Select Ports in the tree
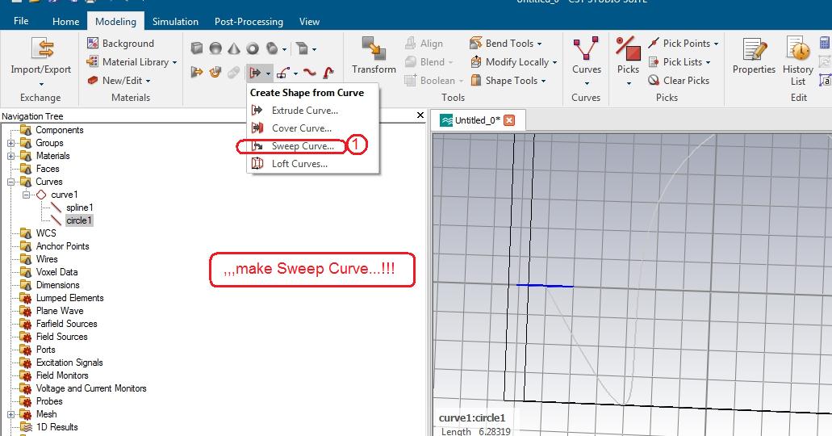This screenshot has height=436, width=832. point(46,350)
